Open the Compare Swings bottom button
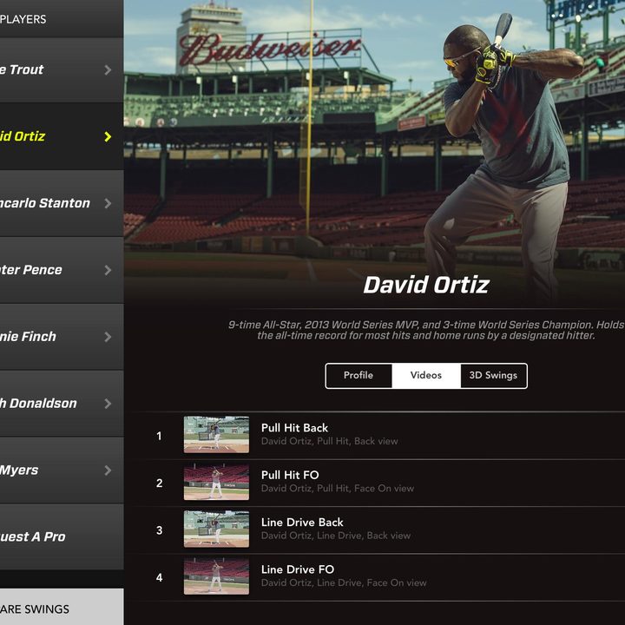The image size is (625, 625). point(62,607)
